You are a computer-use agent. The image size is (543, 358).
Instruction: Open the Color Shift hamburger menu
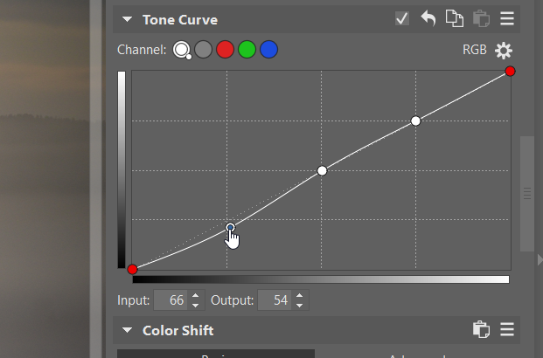point(507,330)
